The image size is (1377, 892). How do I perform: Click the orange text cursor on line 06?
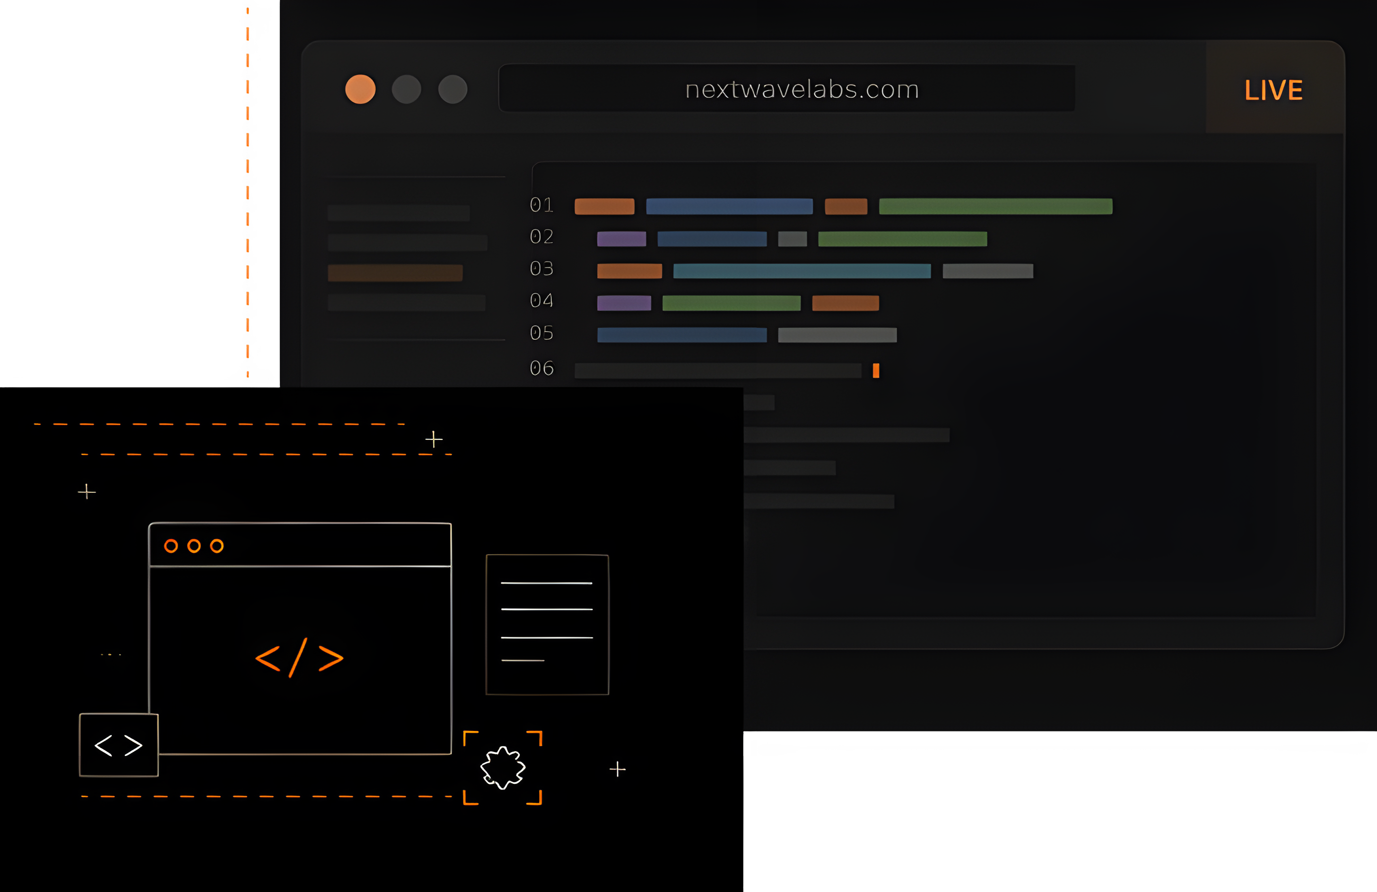click(x=876, y=370)
